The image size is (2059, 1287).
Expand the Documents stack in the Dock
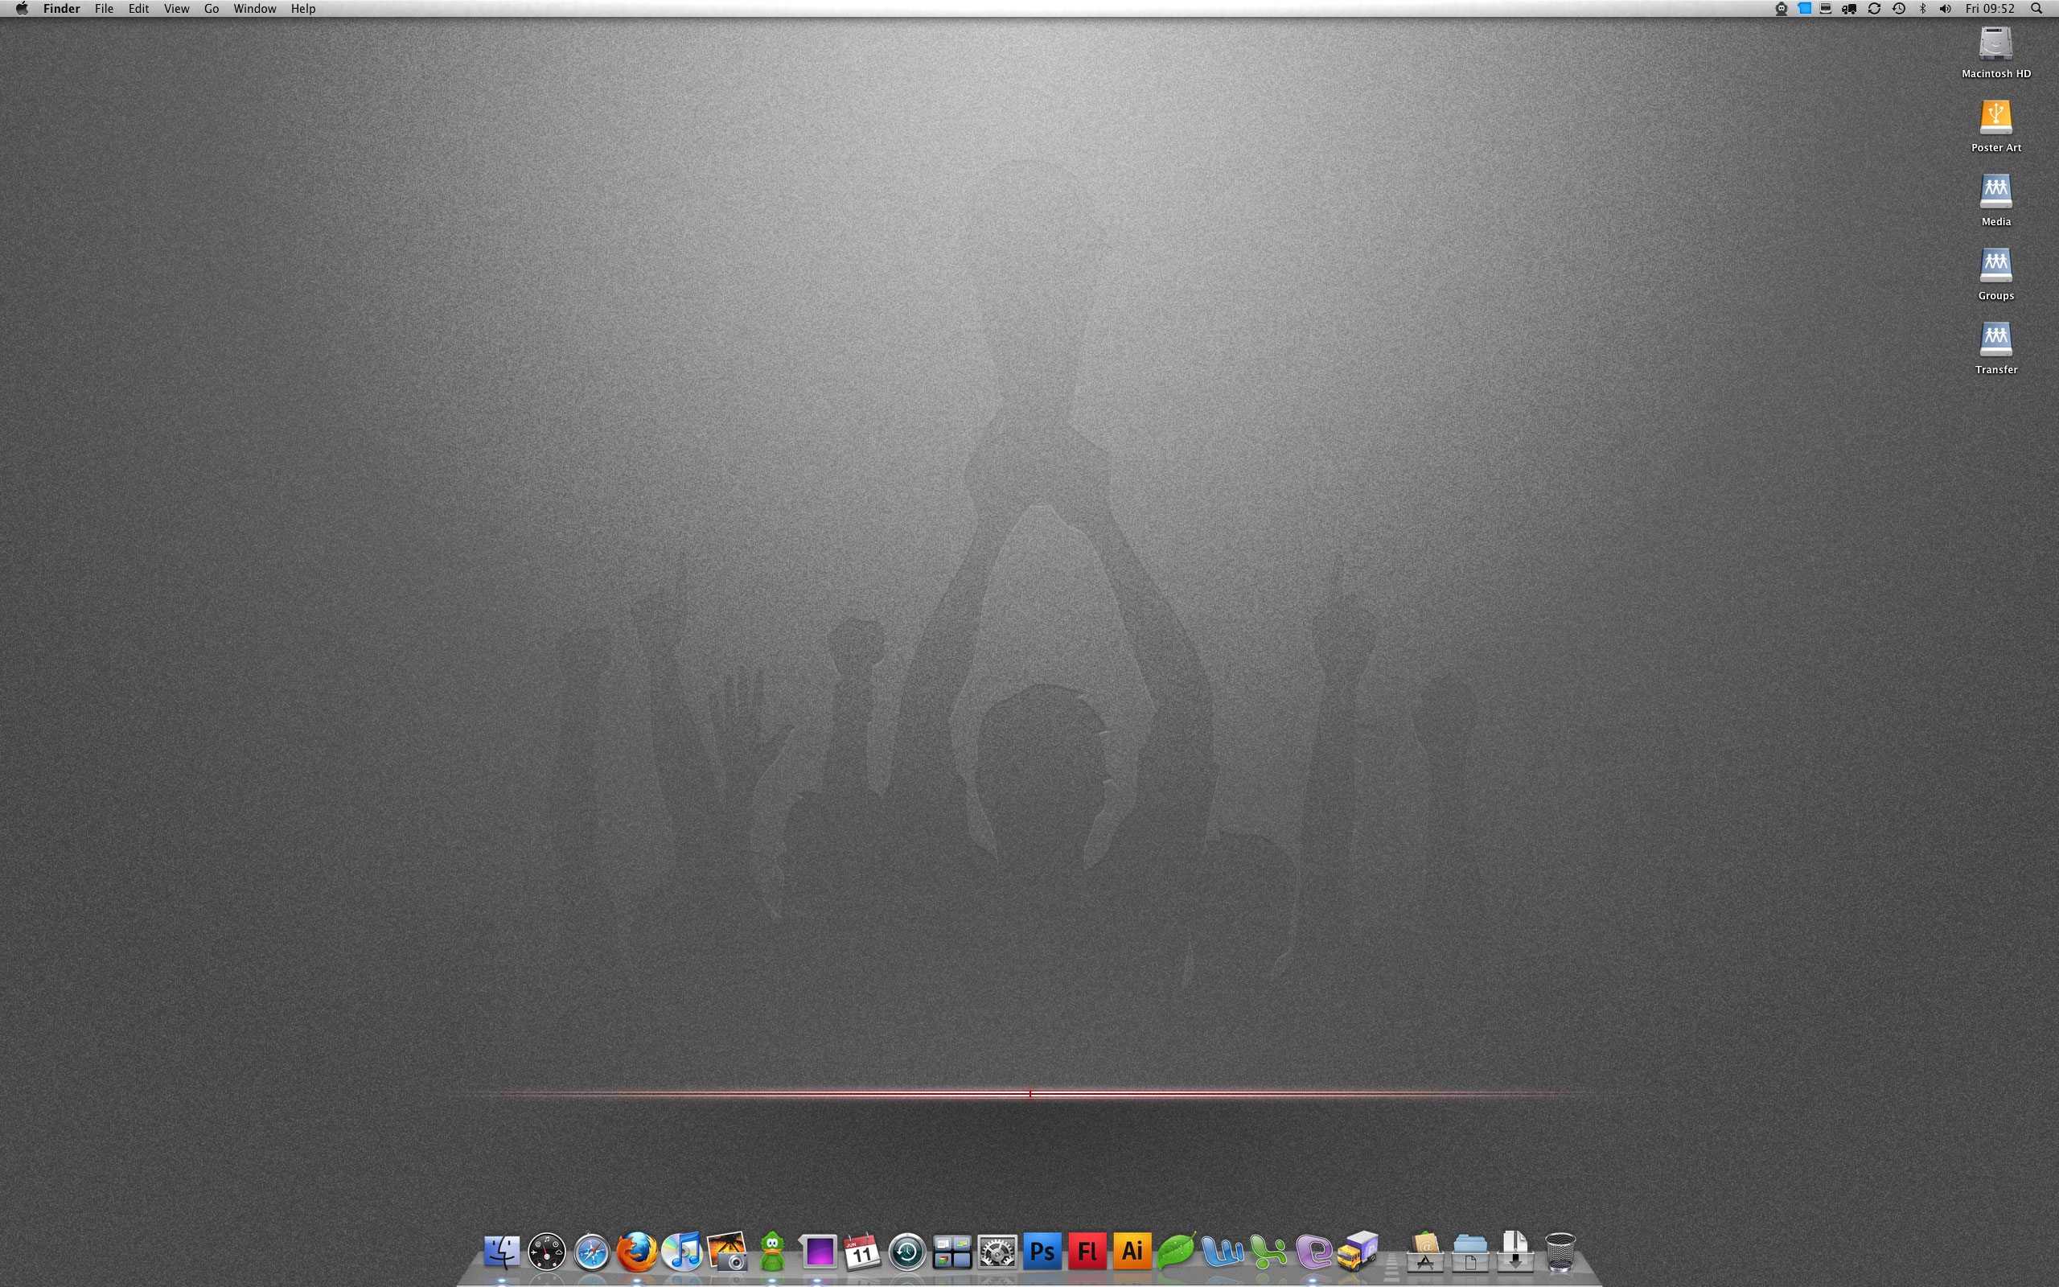[1470, 1252]
